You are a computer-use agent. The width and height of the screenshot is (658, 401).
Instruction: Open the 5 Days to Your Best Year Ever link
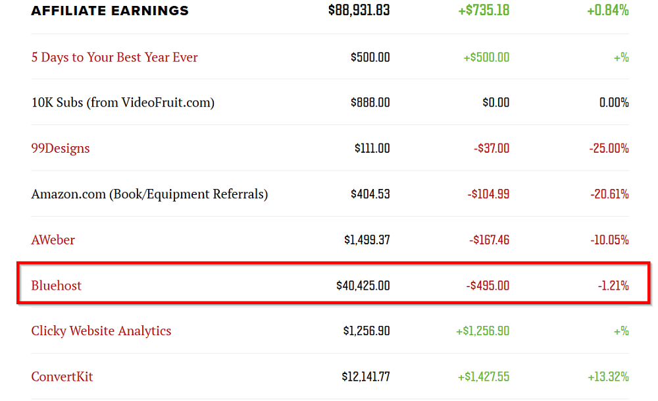pyautogui.click(x=114, y=57)
